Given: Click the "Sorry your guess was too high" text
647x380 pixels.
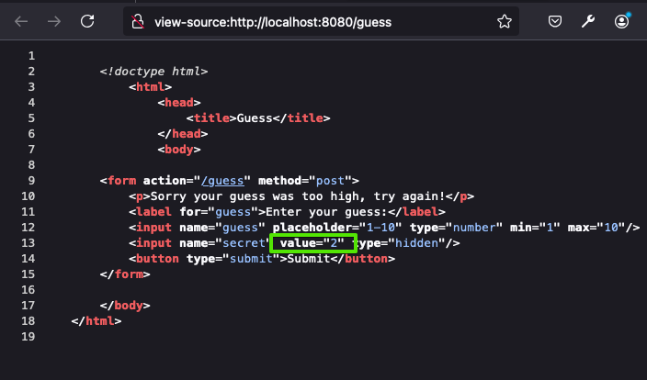Looking at the screenshot, I should [303, 196].
